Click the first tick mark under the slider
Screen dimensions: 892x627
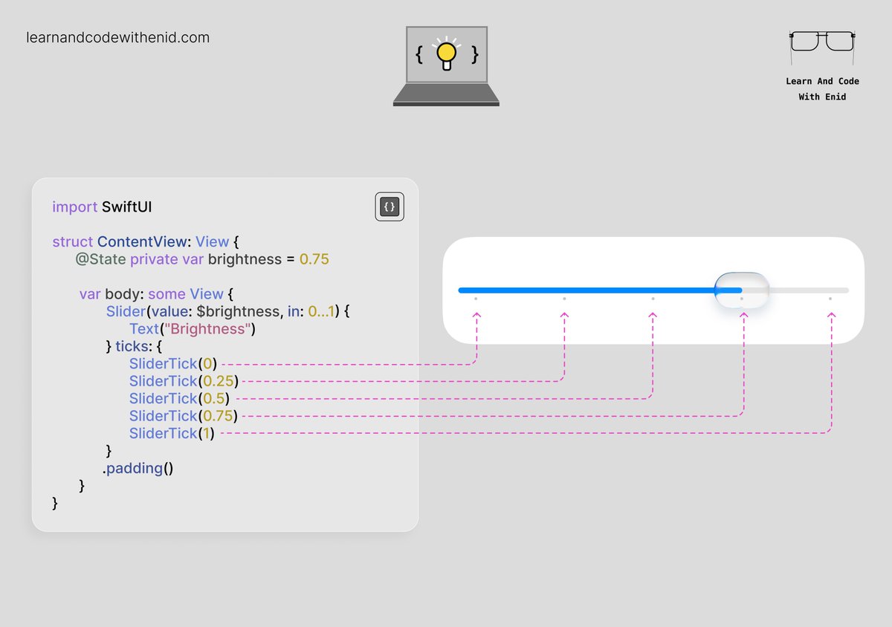point(476,298)
